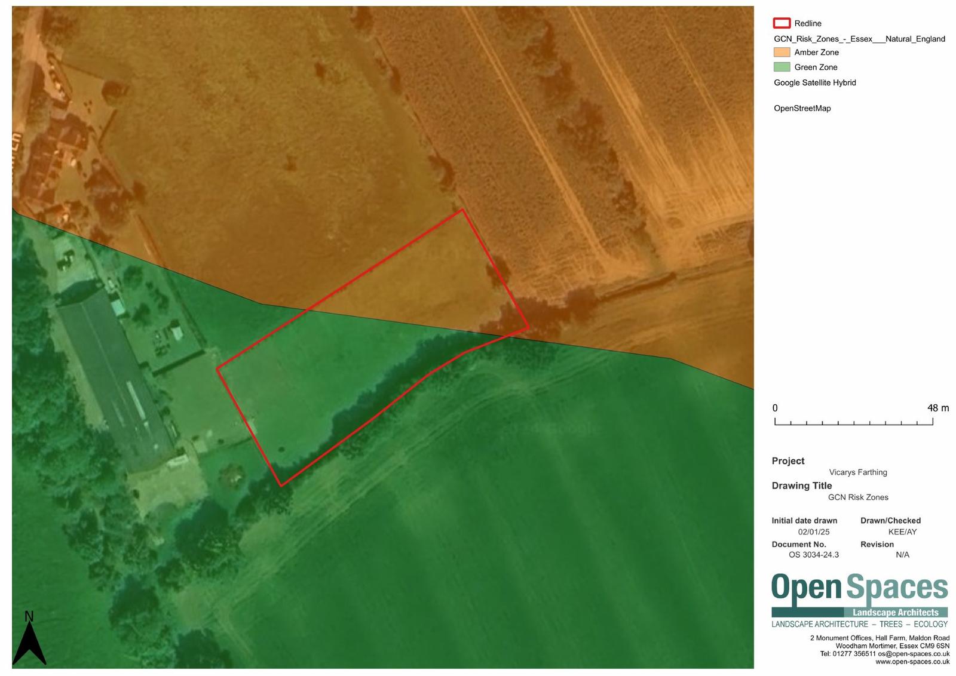Click the Open Spaces logo
Screen dimensions: 956x676
coord(859,588)
